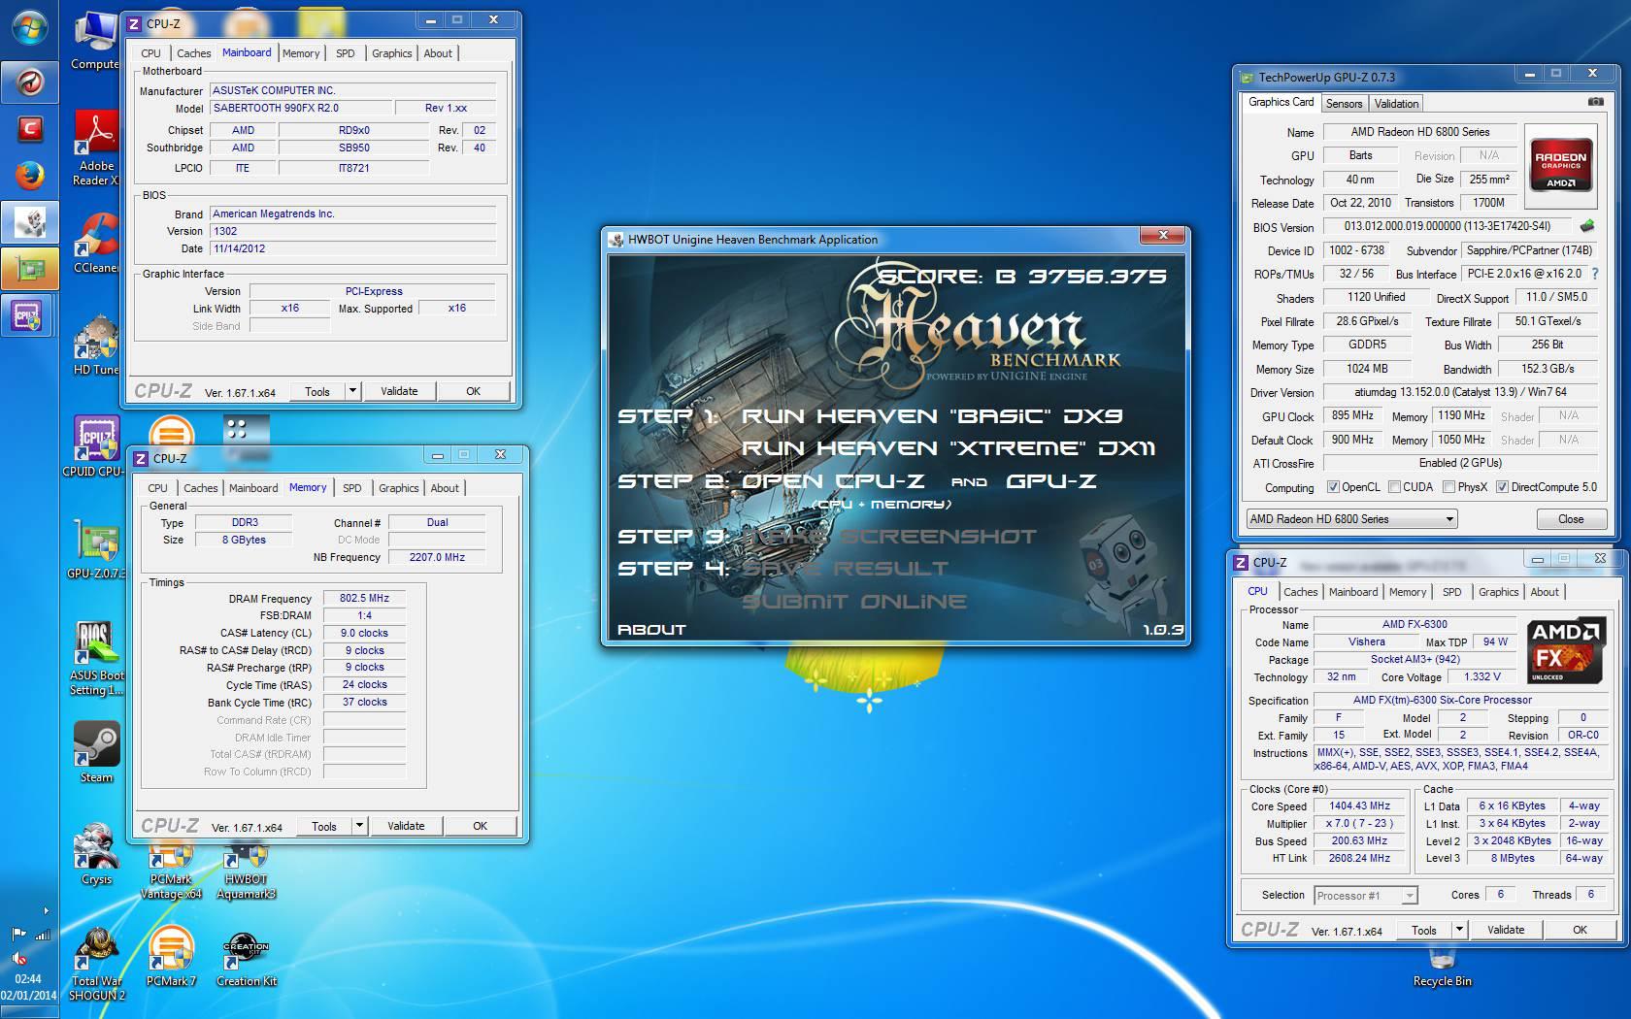The image size is (1631, 1019).
Task: Open PCMark Vantage x64 shortcut
Action: (171, 871)
